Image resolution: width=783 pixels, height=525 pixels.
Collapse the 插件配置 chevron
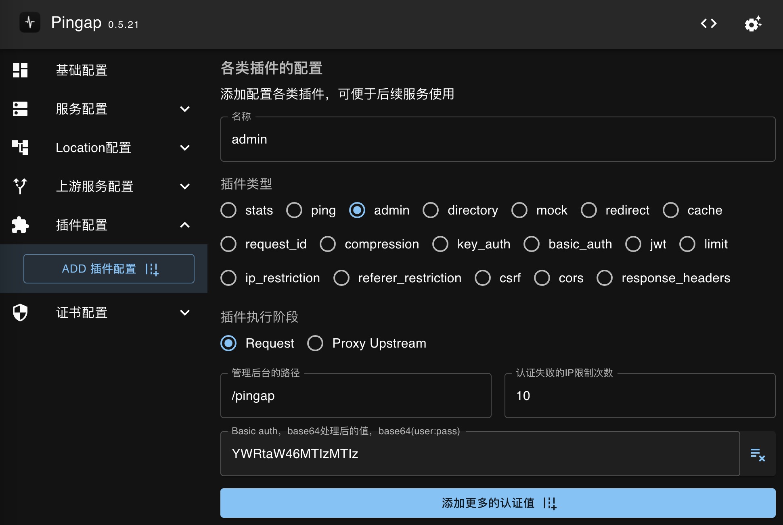click(185, 225)
